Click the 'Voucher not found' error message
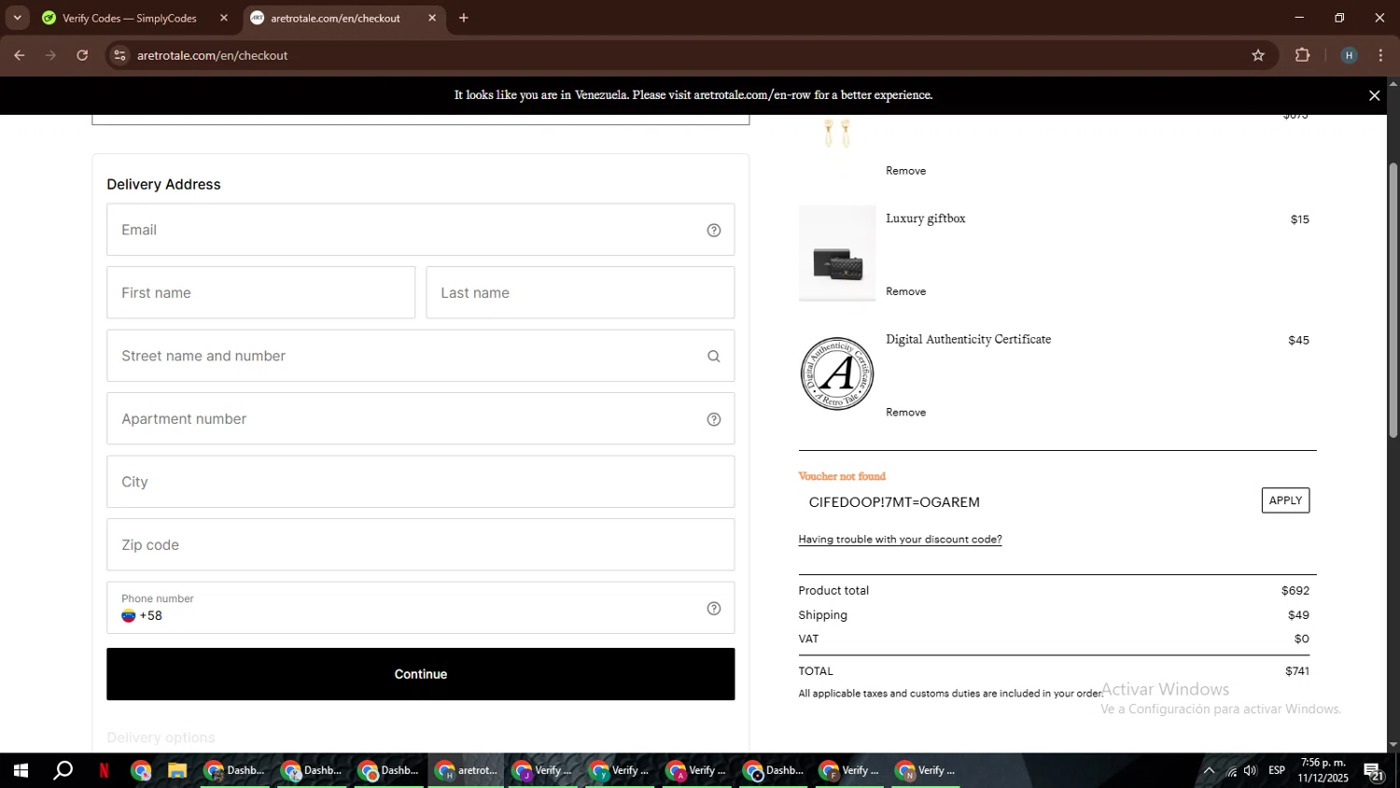1400x788 pixels. [842, 476]
